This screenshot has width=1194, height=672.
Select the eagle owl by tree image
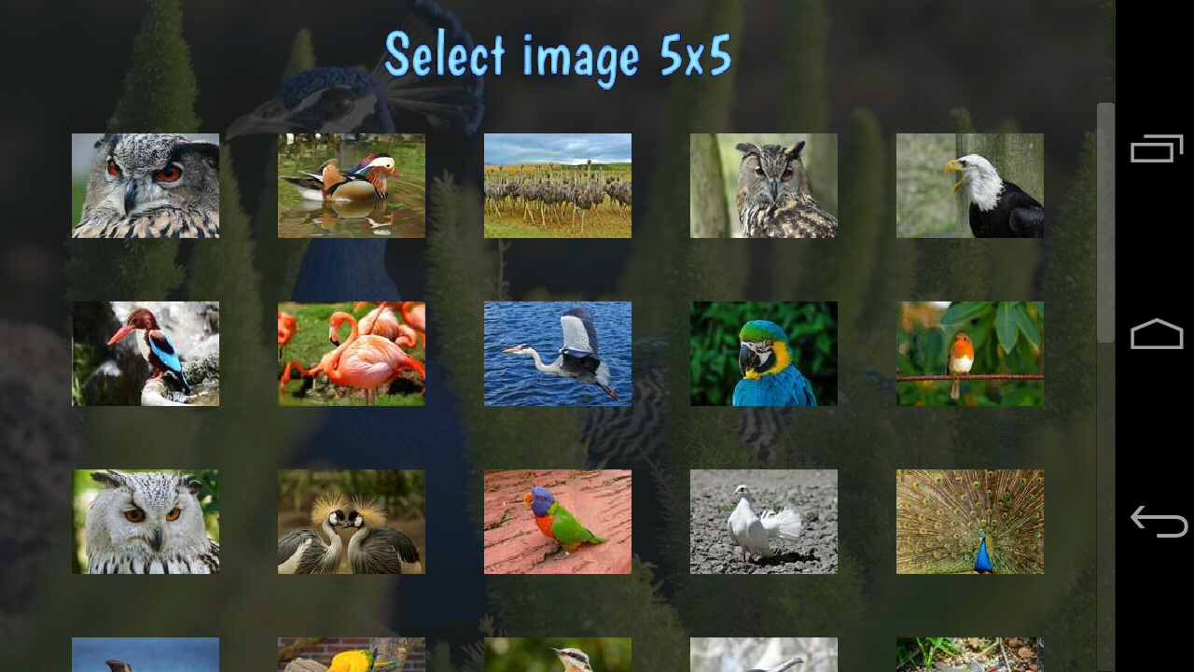[x=764, y=186]
